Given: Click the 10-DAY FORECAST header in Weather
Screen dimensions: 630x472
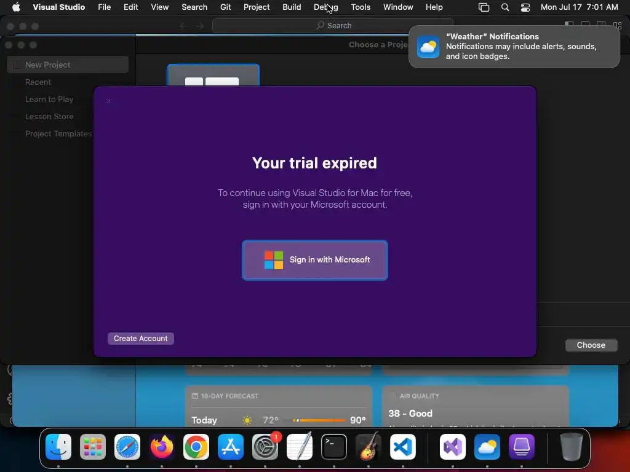Looking at the screenshot, I should pyautogui.click(x=225, y=396).
